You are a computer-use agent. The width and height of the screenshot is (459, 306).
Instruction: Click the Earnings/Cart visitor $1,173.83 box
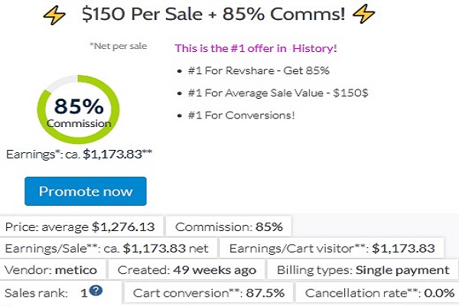(x=332, y=249)
